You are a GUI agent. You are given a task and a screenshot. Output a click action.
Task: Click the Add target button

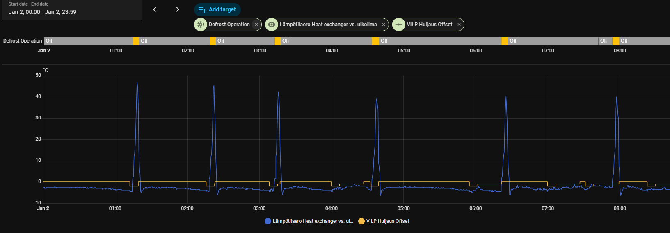217,9
